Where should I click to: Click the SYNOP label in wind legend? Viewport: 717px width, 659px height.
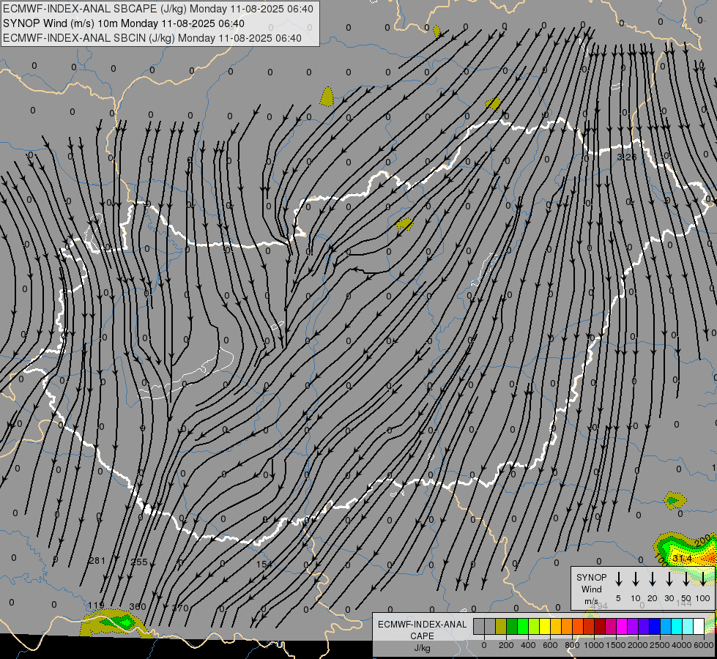pos(591,577)
